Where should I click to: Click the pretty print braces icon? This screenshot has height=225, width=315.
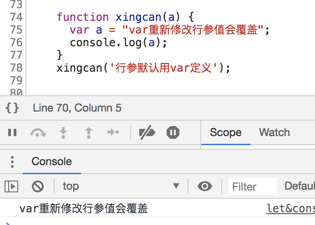(12, 108)
